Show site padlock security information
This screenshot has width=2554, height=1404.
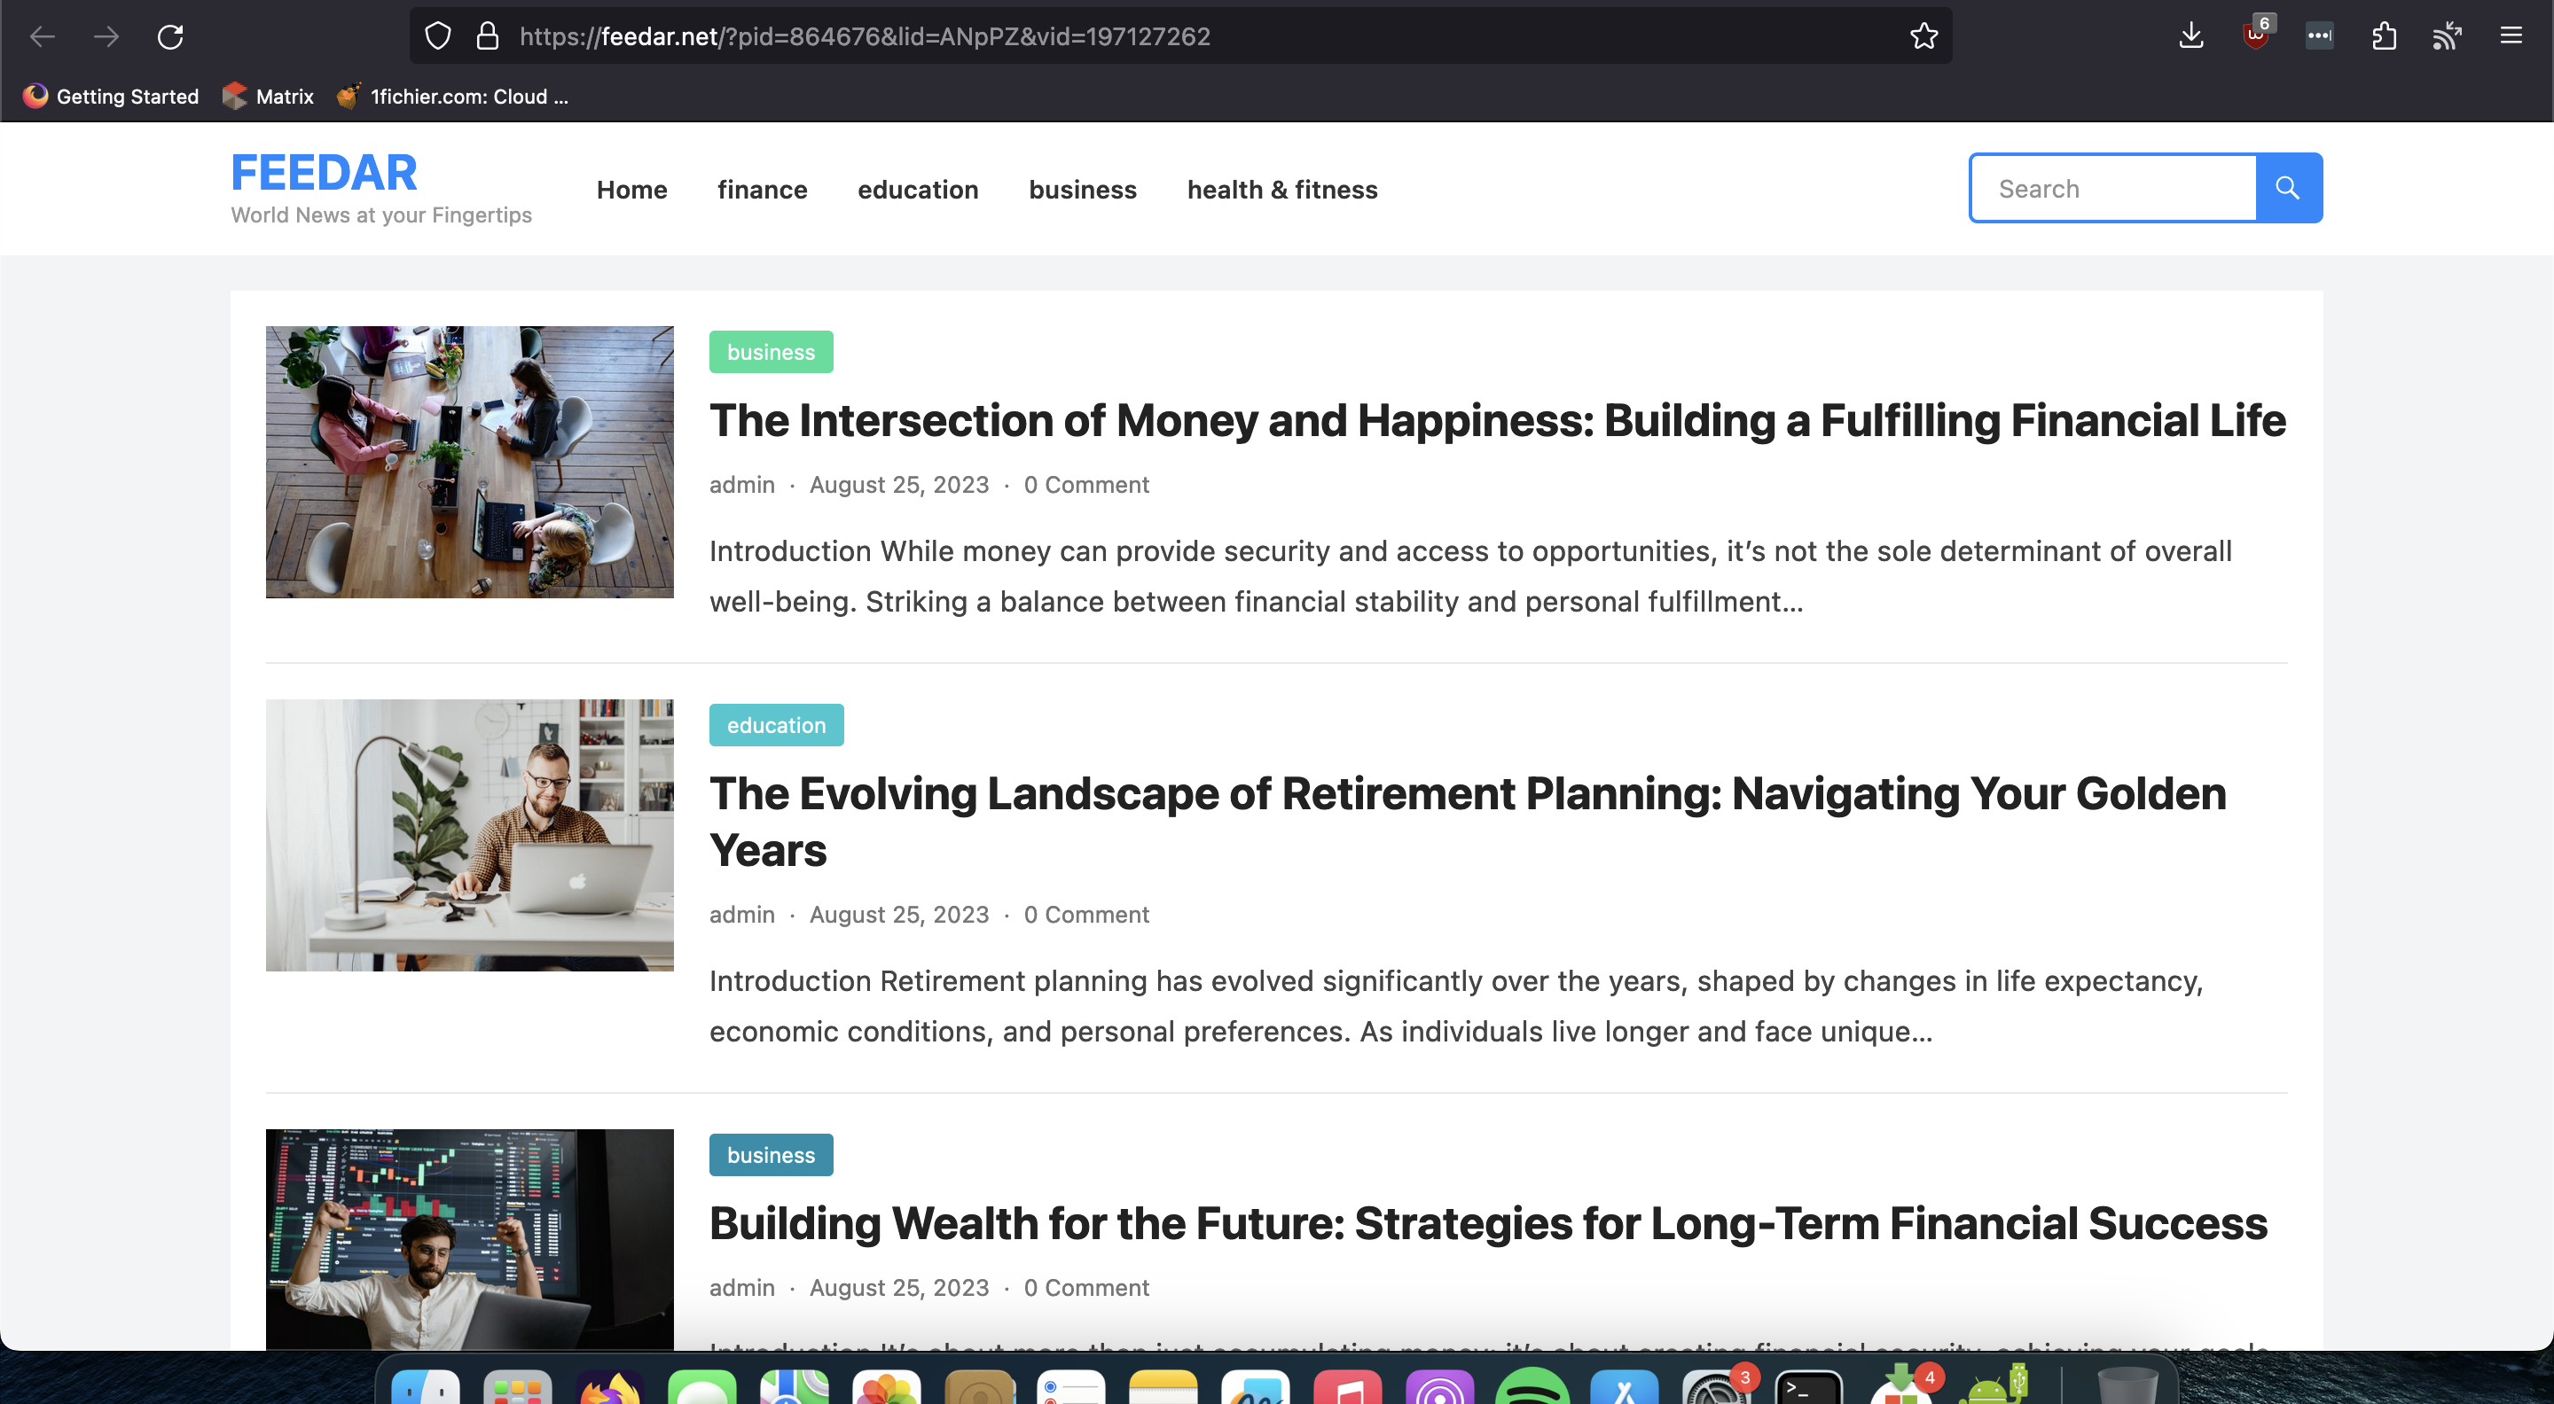point(487,36)
